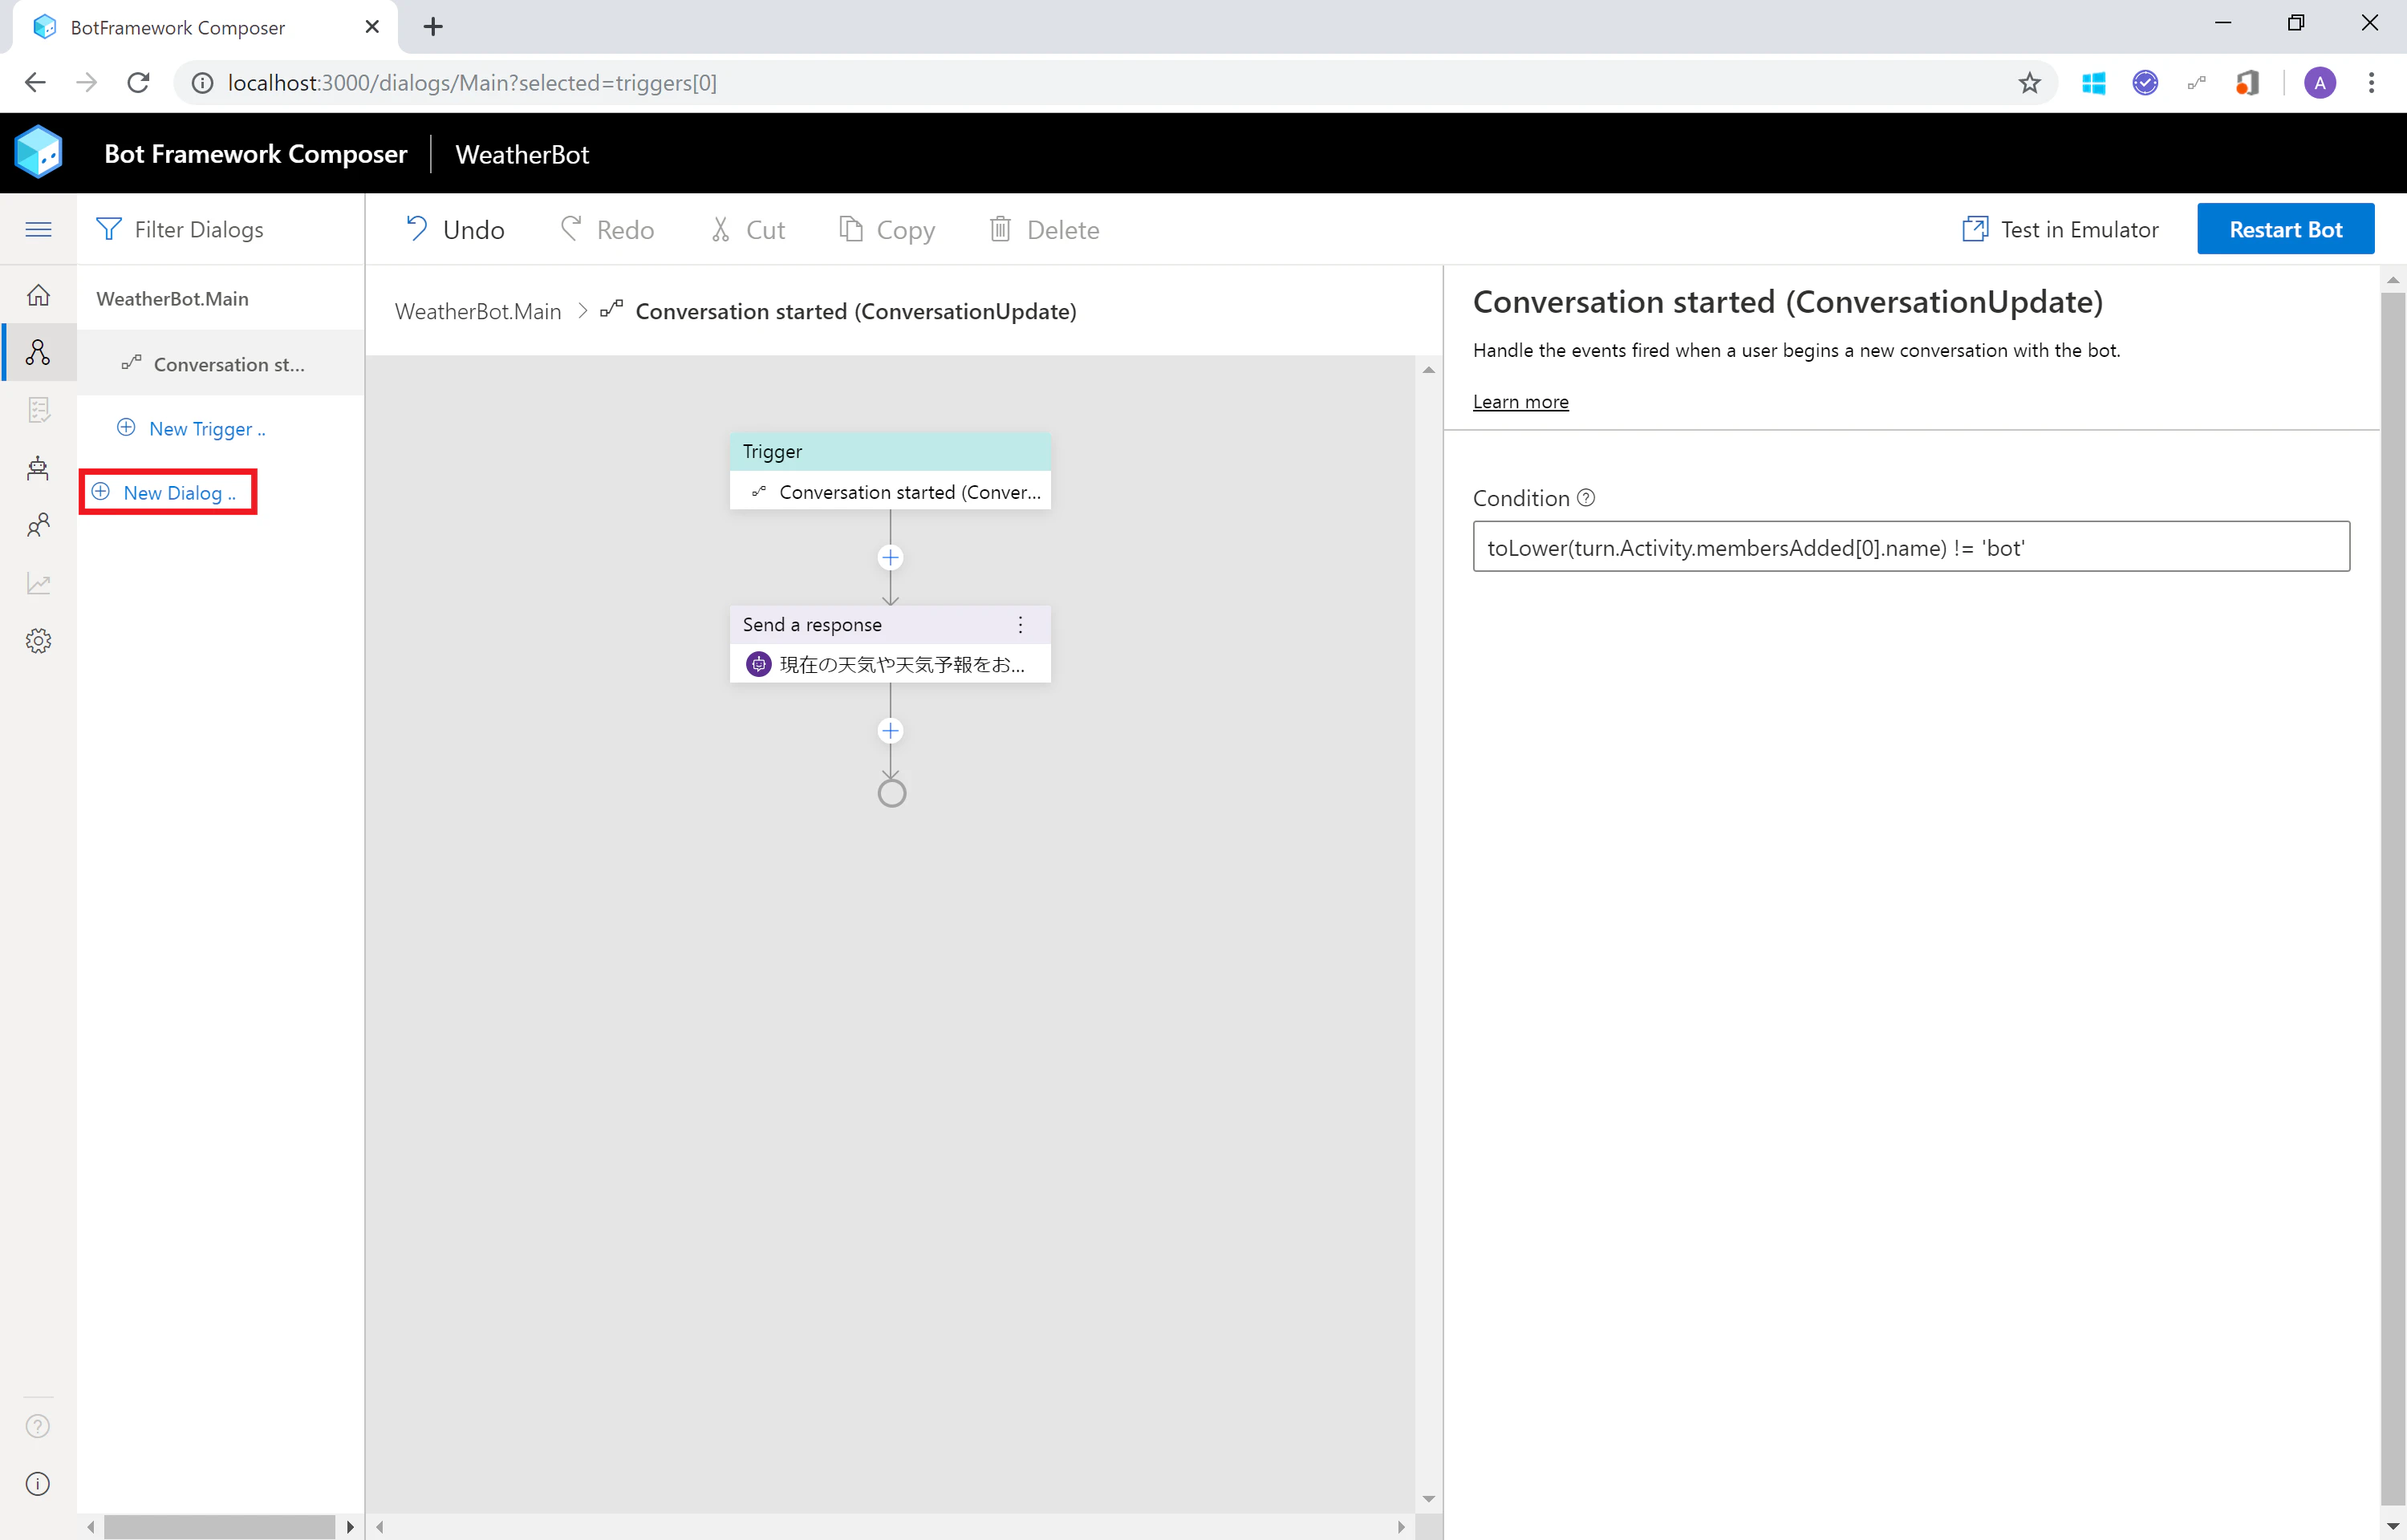Open the Send a response more-options menu

click(x=1020, y=625)
